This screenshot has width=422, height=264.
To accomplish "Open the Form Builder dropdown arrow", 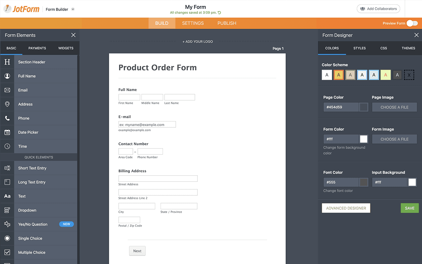I will tap(73, 9).
